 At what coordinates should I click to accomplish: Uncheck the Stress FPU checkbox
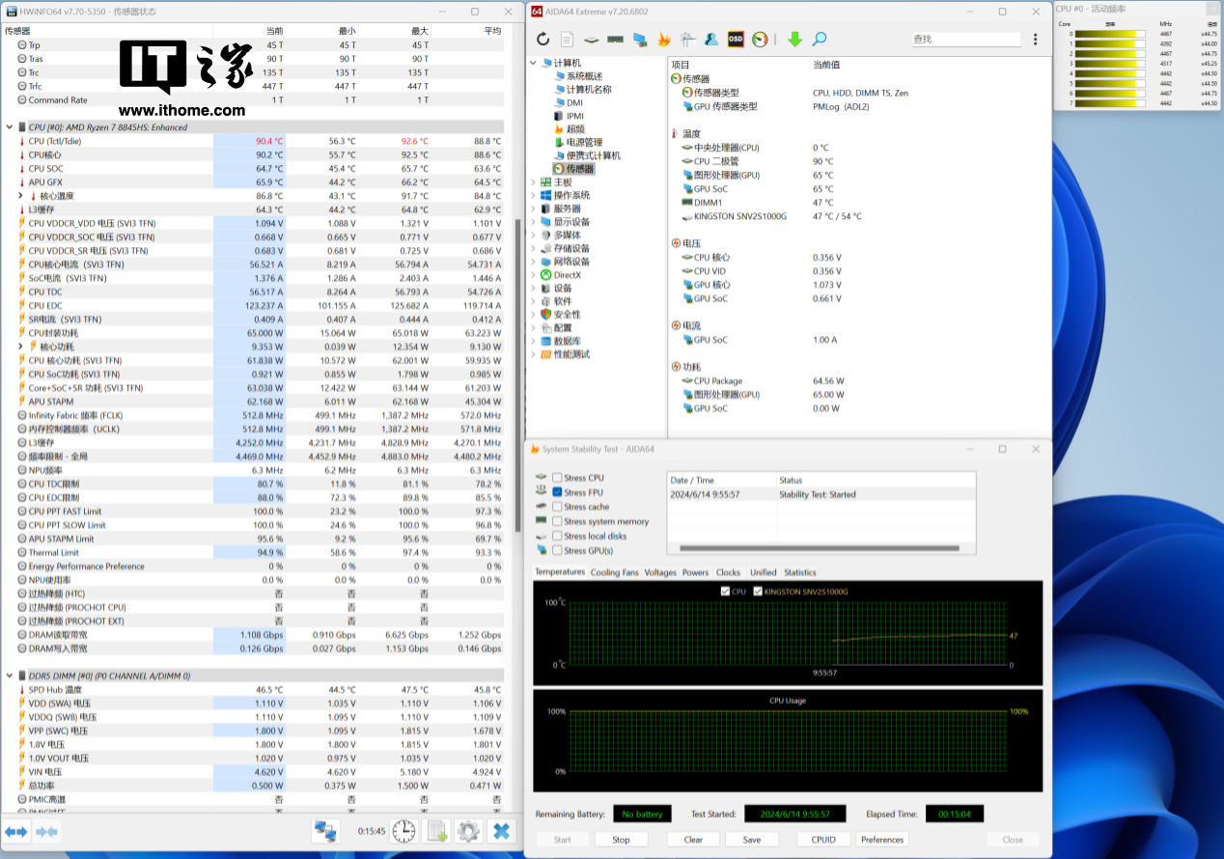557,492
